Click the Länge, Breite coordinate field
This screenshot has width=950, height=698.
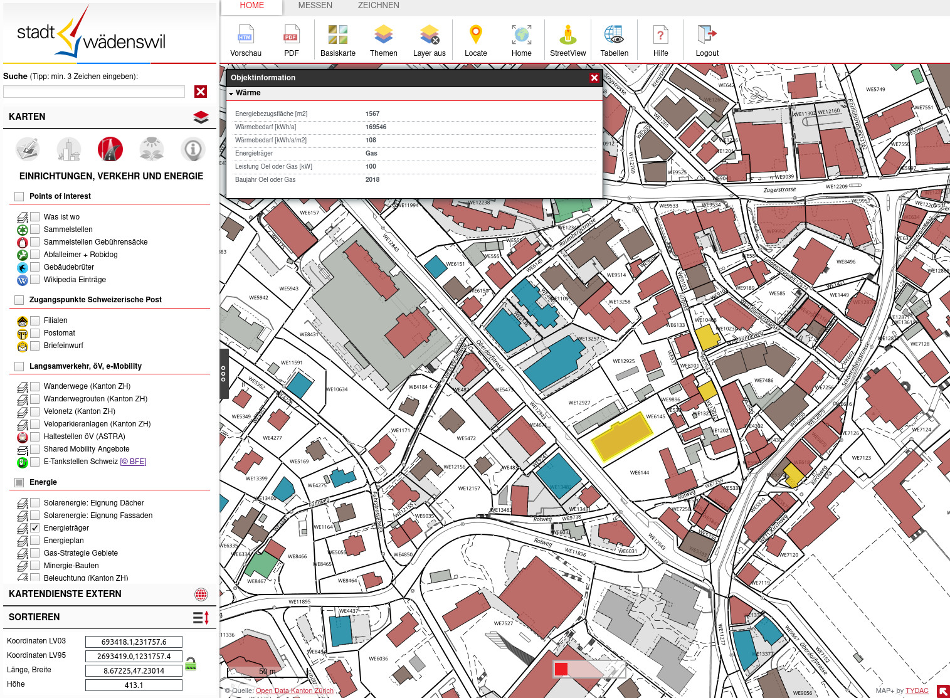click(x=134, y=670)
